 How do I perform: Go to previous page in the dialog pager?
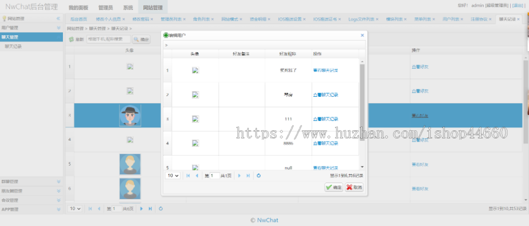(197, 176)
